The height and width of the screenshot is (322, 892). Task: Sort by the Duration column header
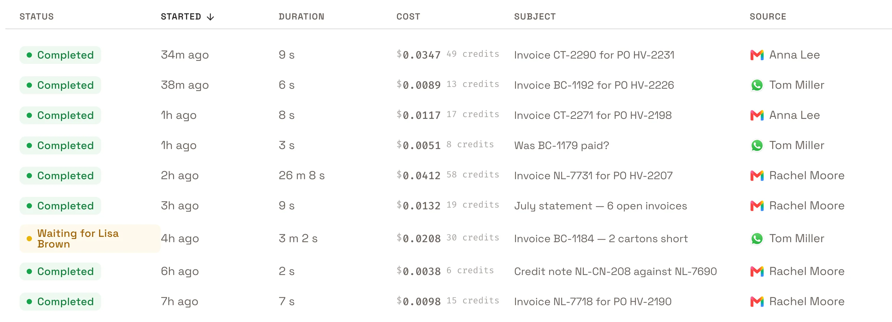(301, 17)
